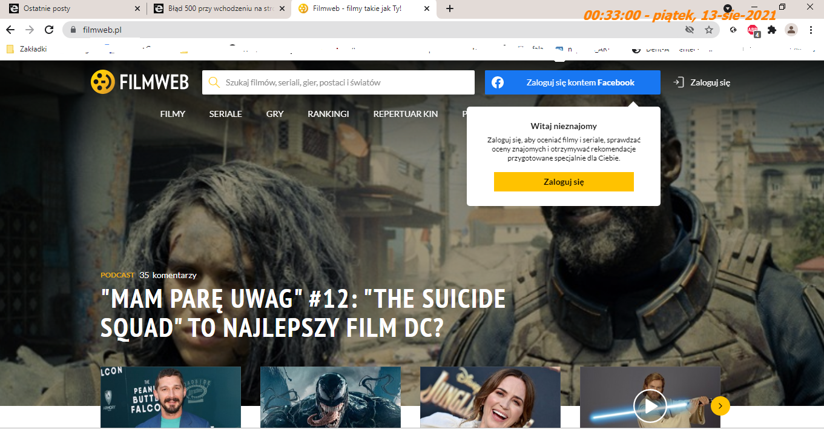
Task: Click the page reload control
Action: (48, 29)
